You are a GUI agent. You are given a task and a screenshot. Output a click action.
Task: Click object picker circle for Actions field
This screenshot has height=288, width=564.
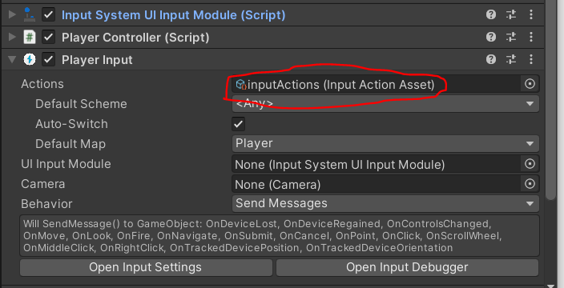(x=530, y=84)
